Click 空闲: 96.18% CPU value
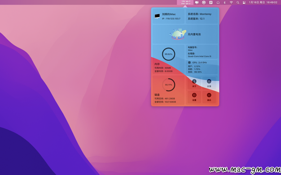Screen dimensions: 281x175 point(195,72)
